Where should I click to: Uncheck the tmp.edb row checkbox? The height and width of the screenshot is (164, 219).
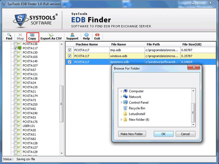click(x=70, y=50)
